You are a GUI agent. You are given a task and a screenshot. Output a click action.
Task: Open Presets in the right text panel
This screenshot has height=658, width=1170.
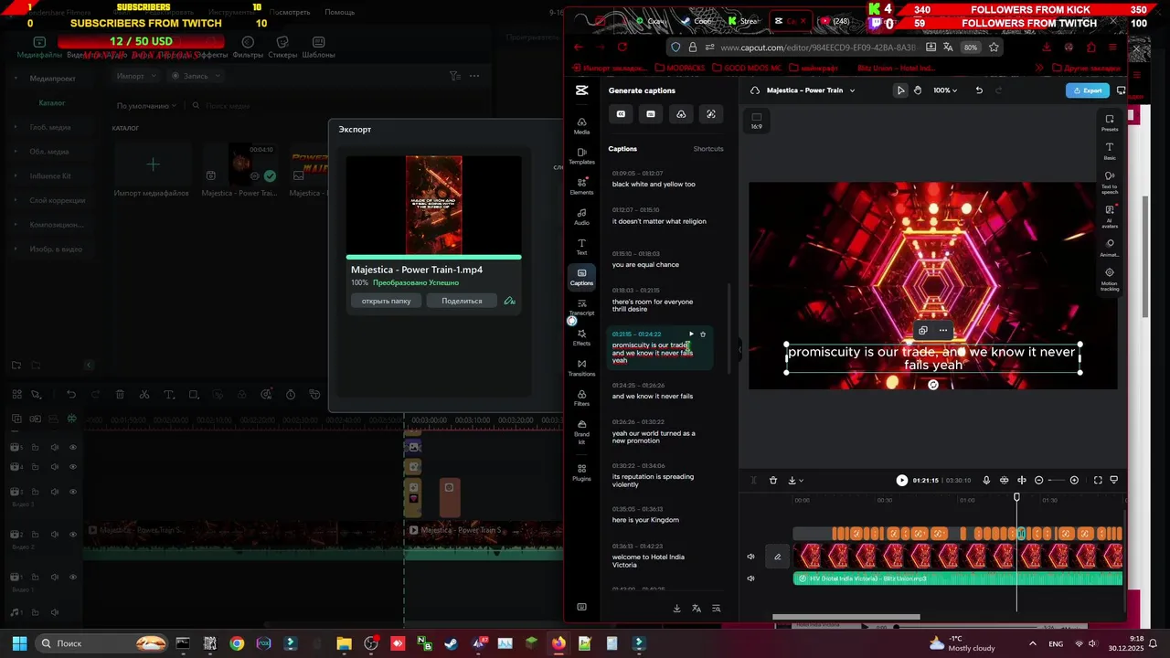pyautogui.click(x=1110, y=123)
